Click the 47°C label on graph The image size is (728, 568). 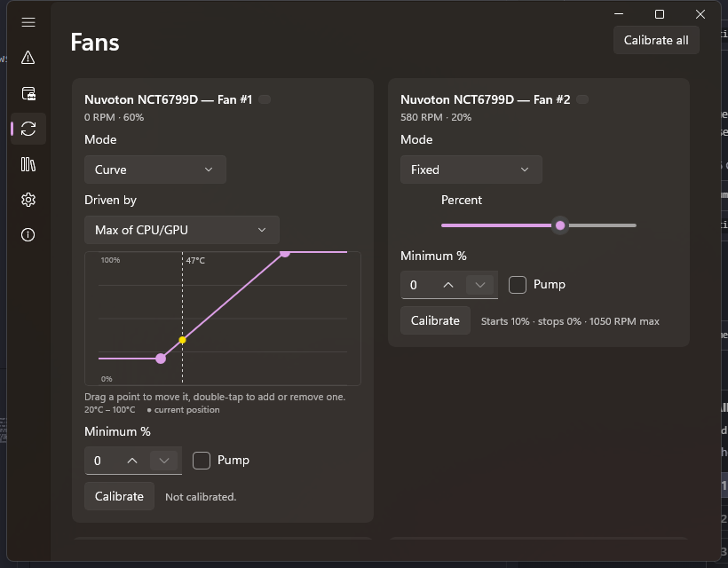pos(195,261)
